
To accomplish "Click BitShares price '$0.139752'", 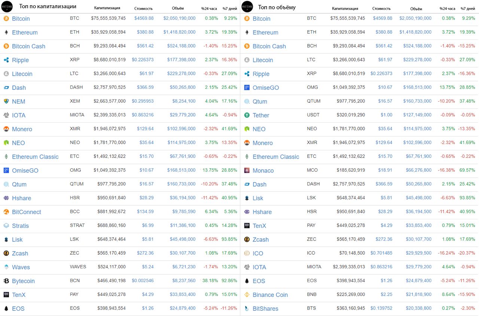I will point(381,308).
